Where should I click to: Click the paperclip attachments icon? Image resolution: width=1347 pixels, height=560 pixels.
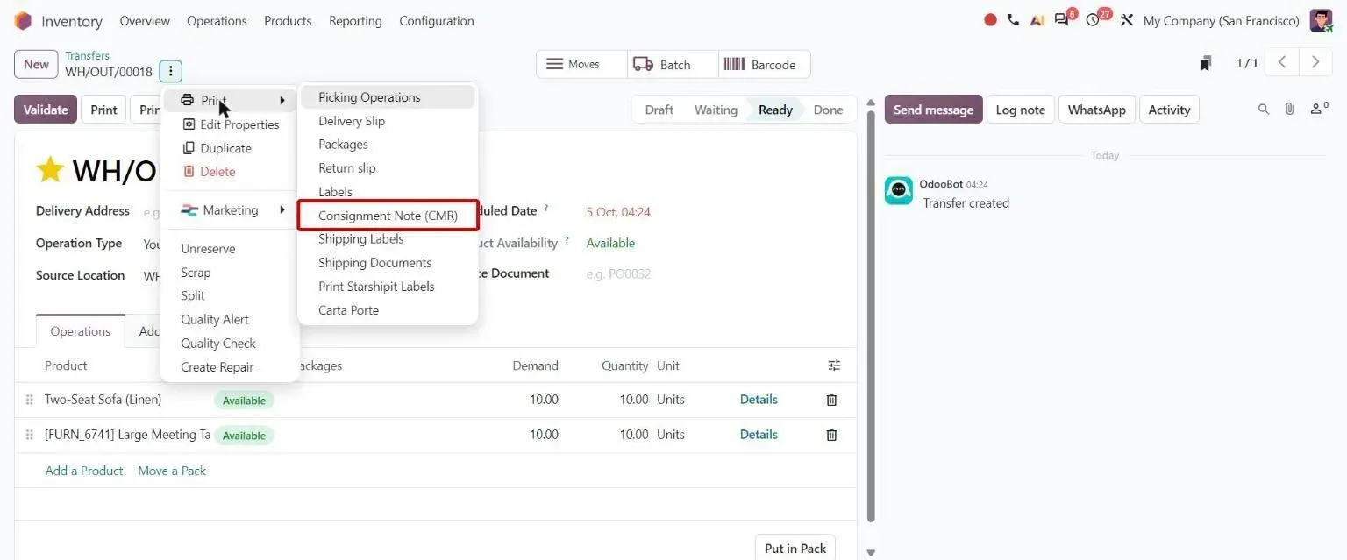[1289, 110]
